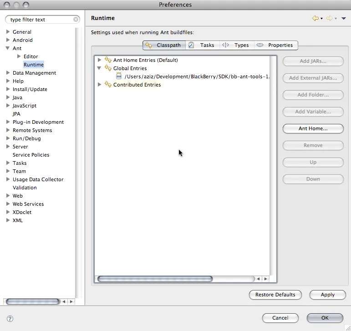The height and width of the screenshot is (331, 351).
Task: Switch to the Types tab
Action: pyautogui.click(x=237, y=45)
